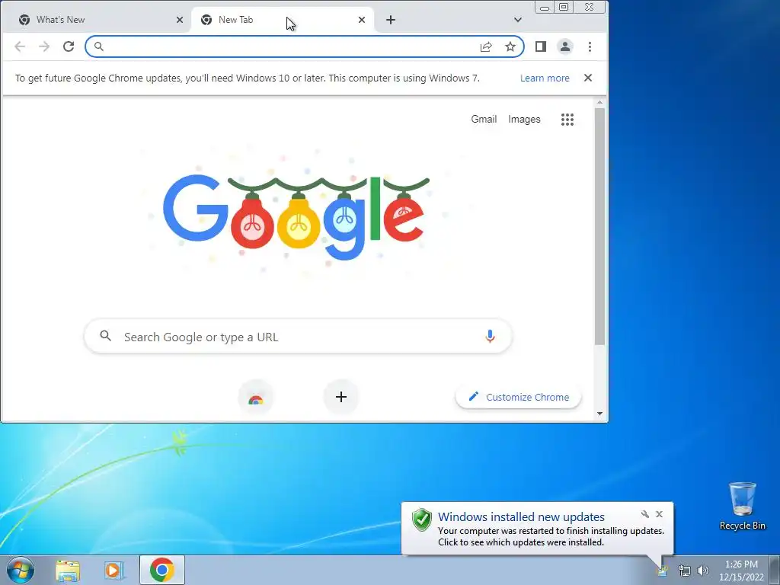
Task: Click the Chrome taskbar button
Action: pos(162,570)
